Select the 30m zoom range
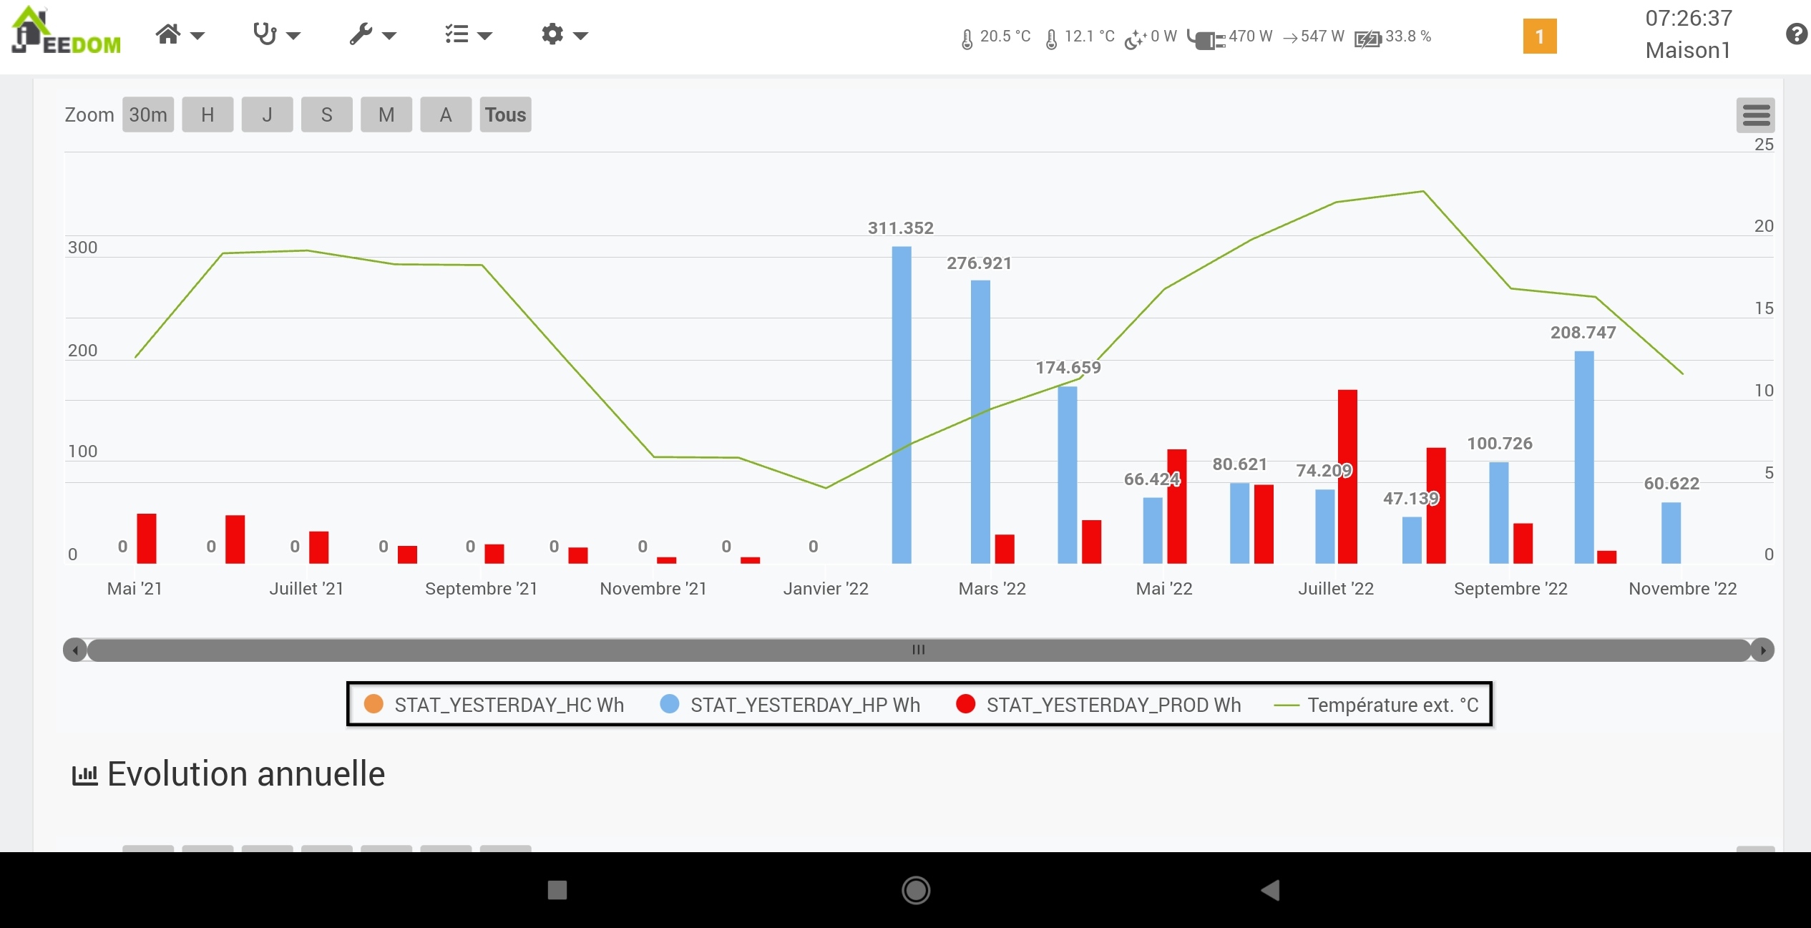The height and width of the screenshot is (928, 1811). pyautogui.click(x=148, y=114)
